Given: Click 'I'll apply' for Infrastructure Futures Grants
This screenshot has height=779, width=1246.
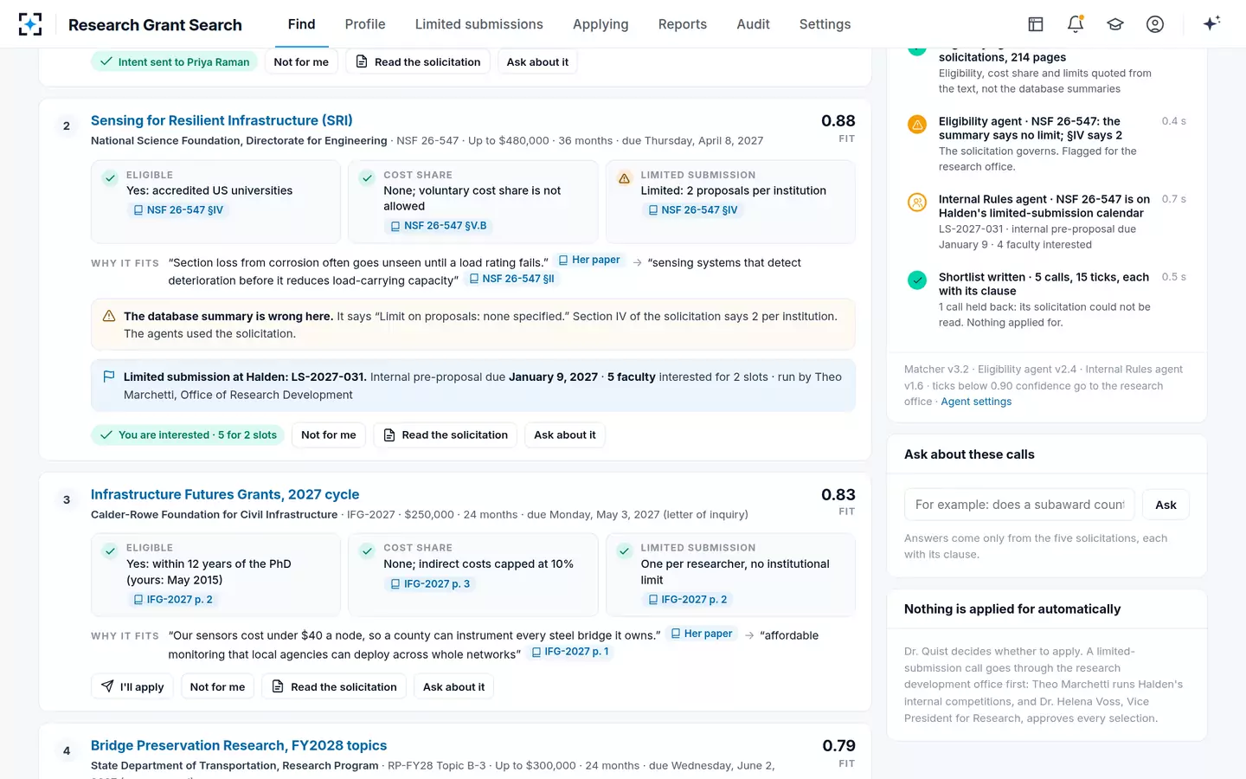Looking at the screenshot, I should click(x=132, y=686).
